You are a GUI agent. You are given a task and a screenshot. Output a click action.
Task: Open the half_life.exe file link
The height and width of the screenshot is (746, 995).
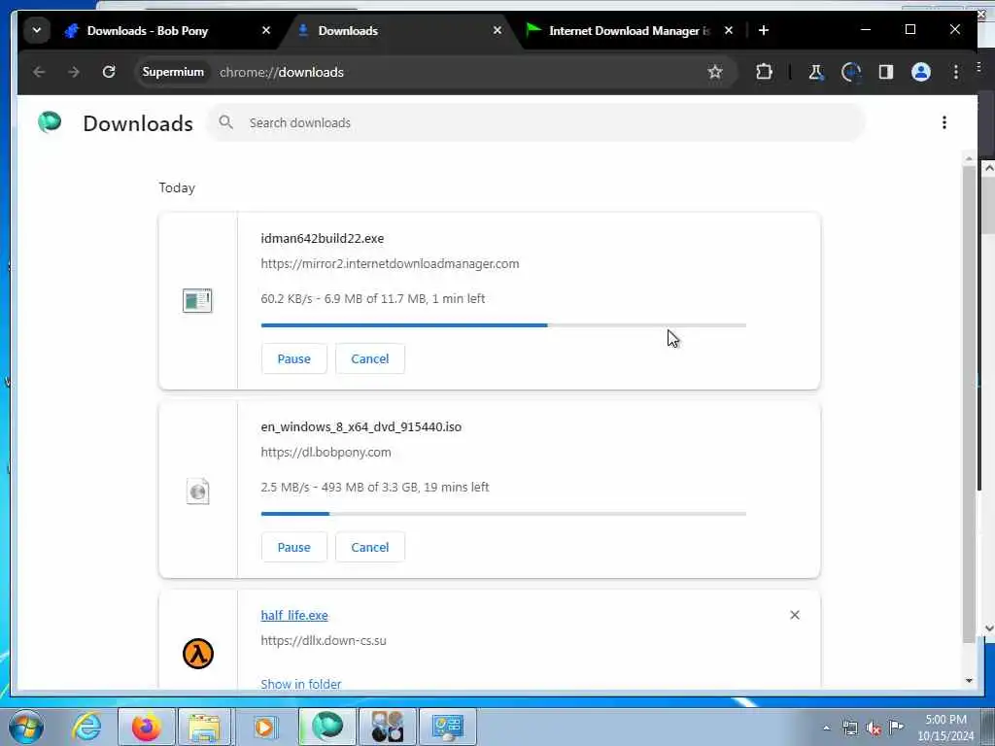294,615
